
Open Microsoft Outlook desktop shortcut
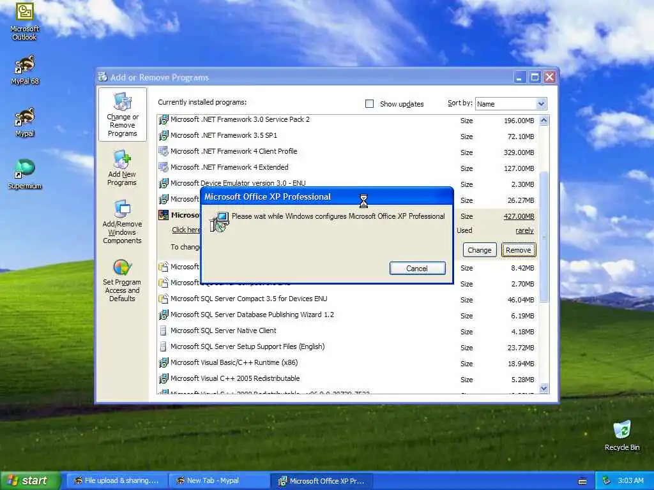pos(25,22)
